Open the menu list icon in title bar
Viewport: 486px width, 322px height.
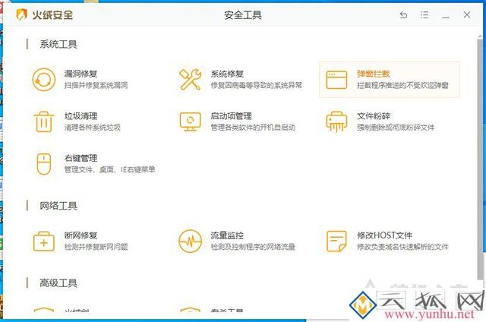click(424, 14)
